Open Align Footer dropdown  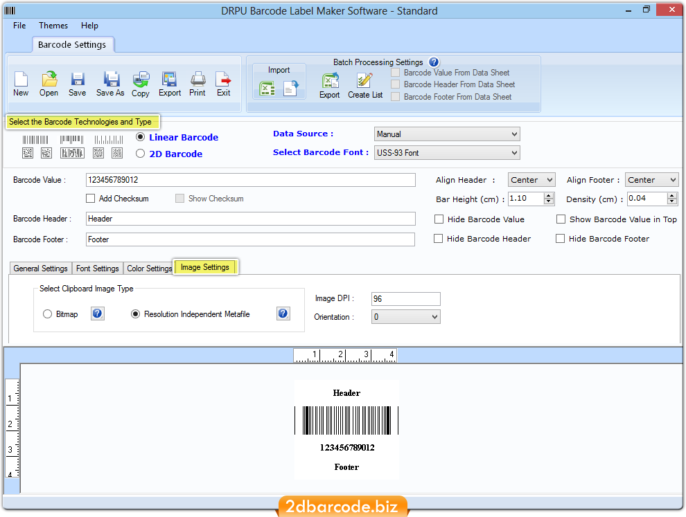pos(651,180)
